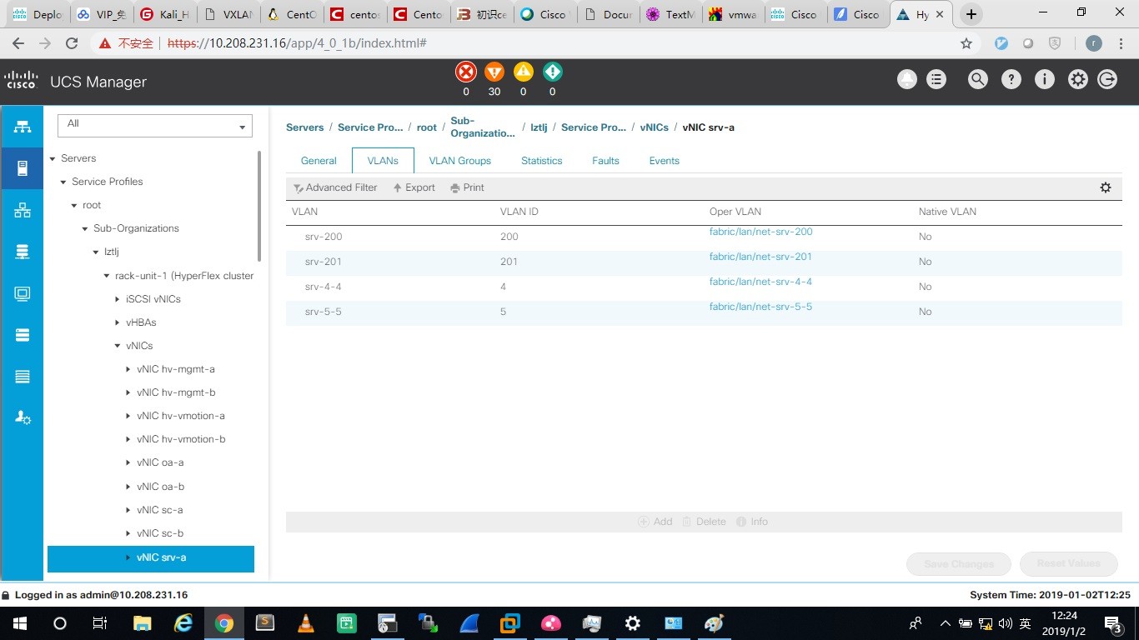Open the Admin section in left sidebar

click(23, 417)
